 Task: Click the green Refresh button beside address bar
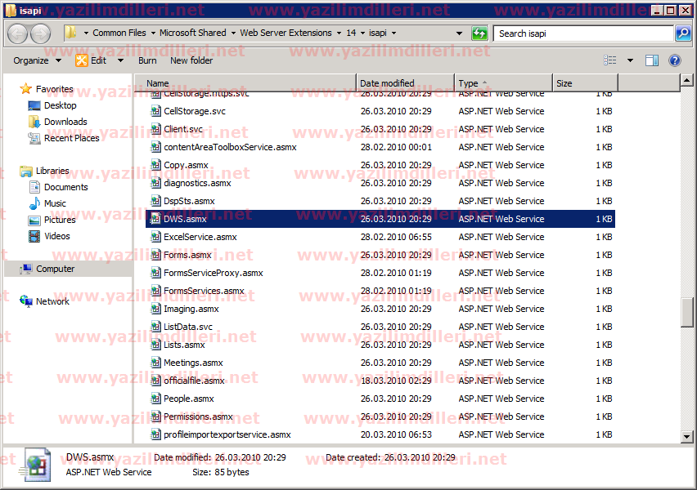tap(479, 33)
